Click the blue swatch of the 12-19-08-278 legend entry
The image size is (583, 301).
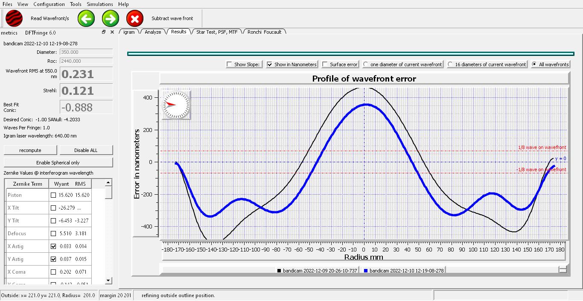[366, 271]
